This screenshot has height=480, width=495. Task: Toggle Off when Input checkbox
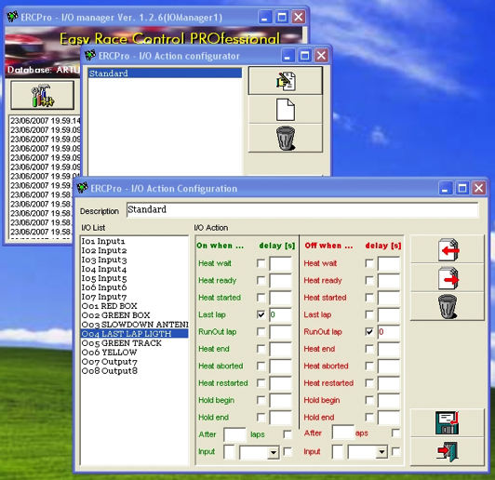[395, 451]
